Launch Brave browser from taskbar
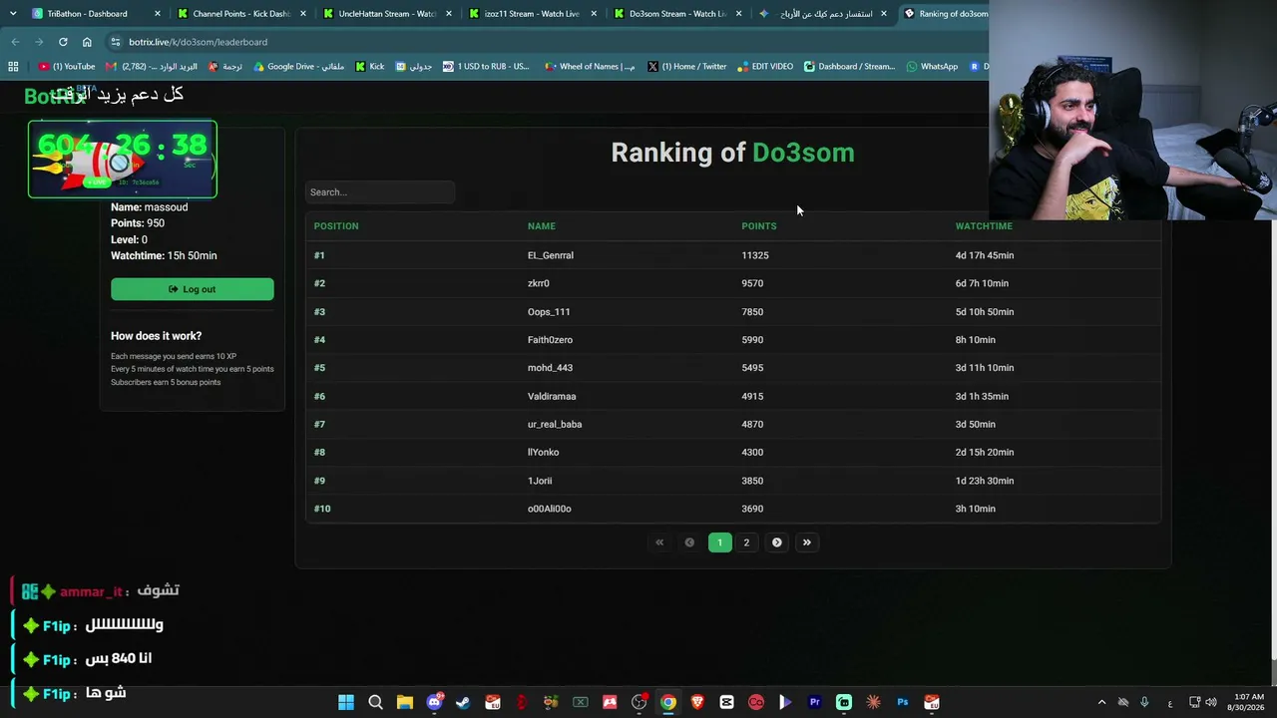The image size is (1277, 718). (x=697, y=703)
